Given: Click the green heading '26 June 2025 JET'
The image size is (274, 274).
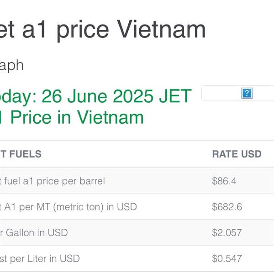Looking at the screenshot, I should [116, 96].
